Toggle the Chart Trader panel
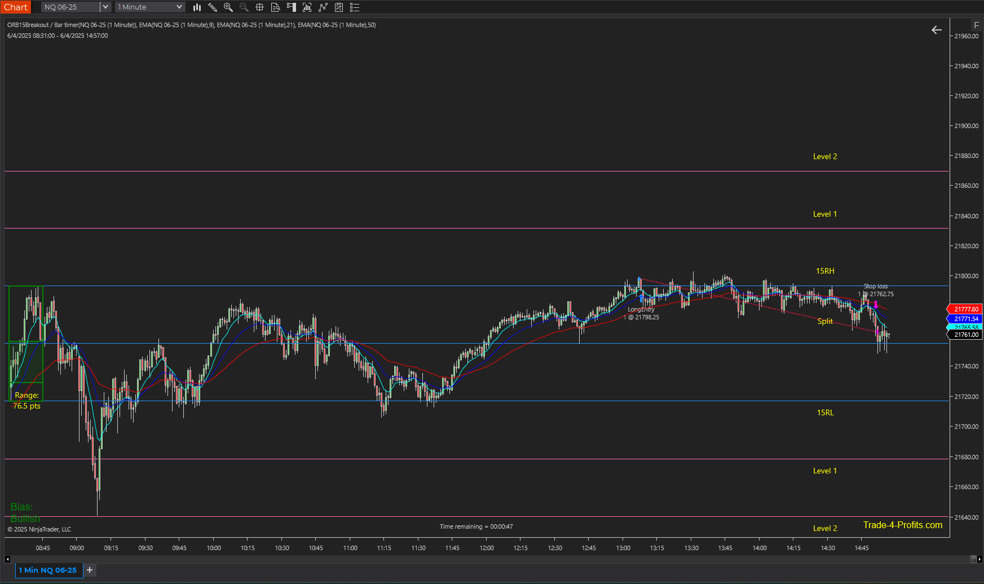This screenshot has height=584, width=984. [x=292, y=7]
